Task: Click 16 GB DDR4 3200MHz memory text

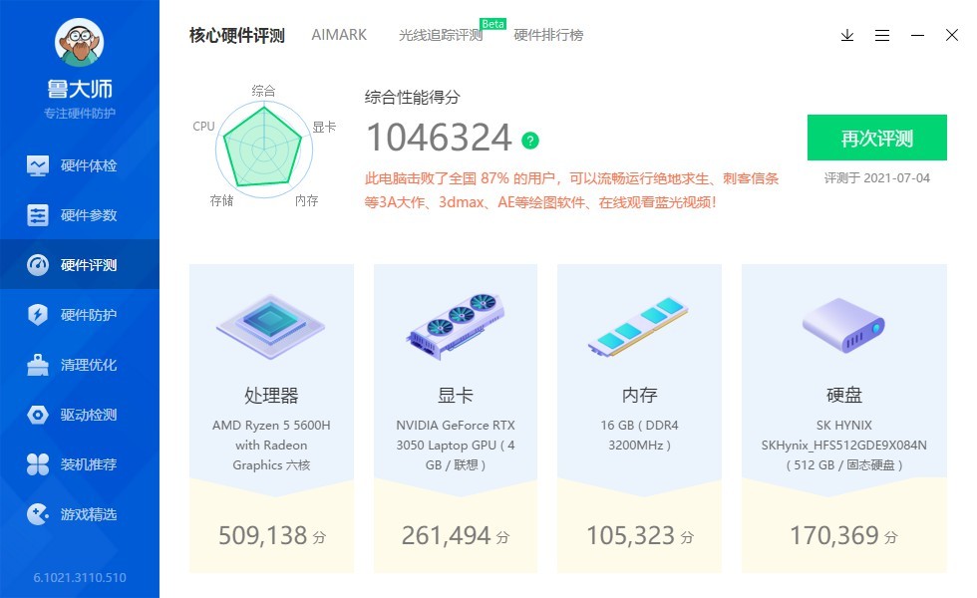Action: pos(639,435)
